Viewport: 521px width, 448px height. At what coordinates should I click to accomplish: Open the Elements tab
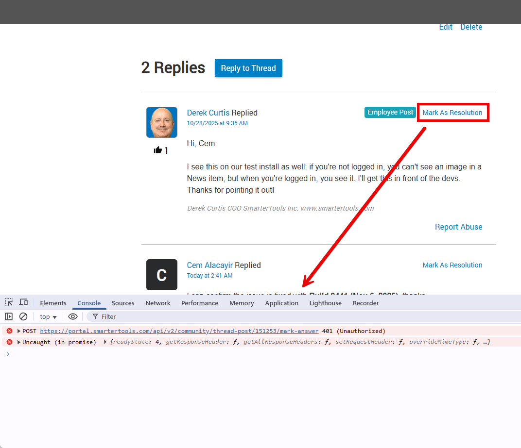coord(53,303)
